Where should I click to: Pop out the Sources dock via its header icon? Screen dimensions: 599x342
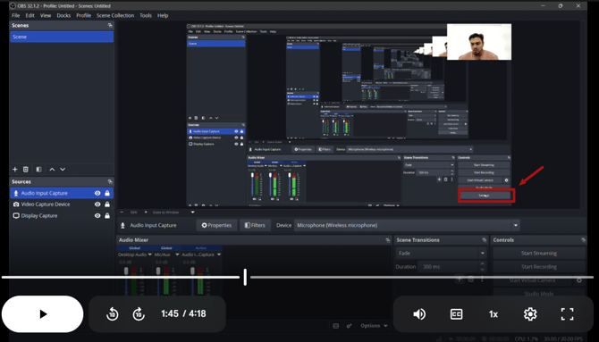click(x=110, y=181)
